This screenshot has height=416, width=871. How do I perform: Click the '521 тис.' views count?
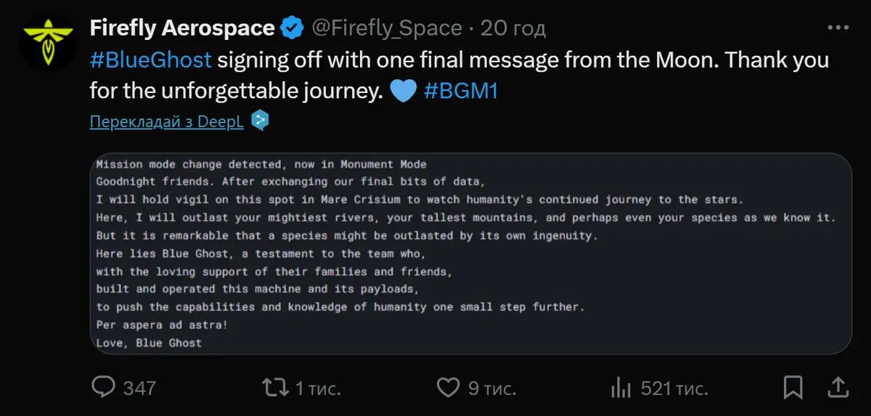tap(674, 388)
